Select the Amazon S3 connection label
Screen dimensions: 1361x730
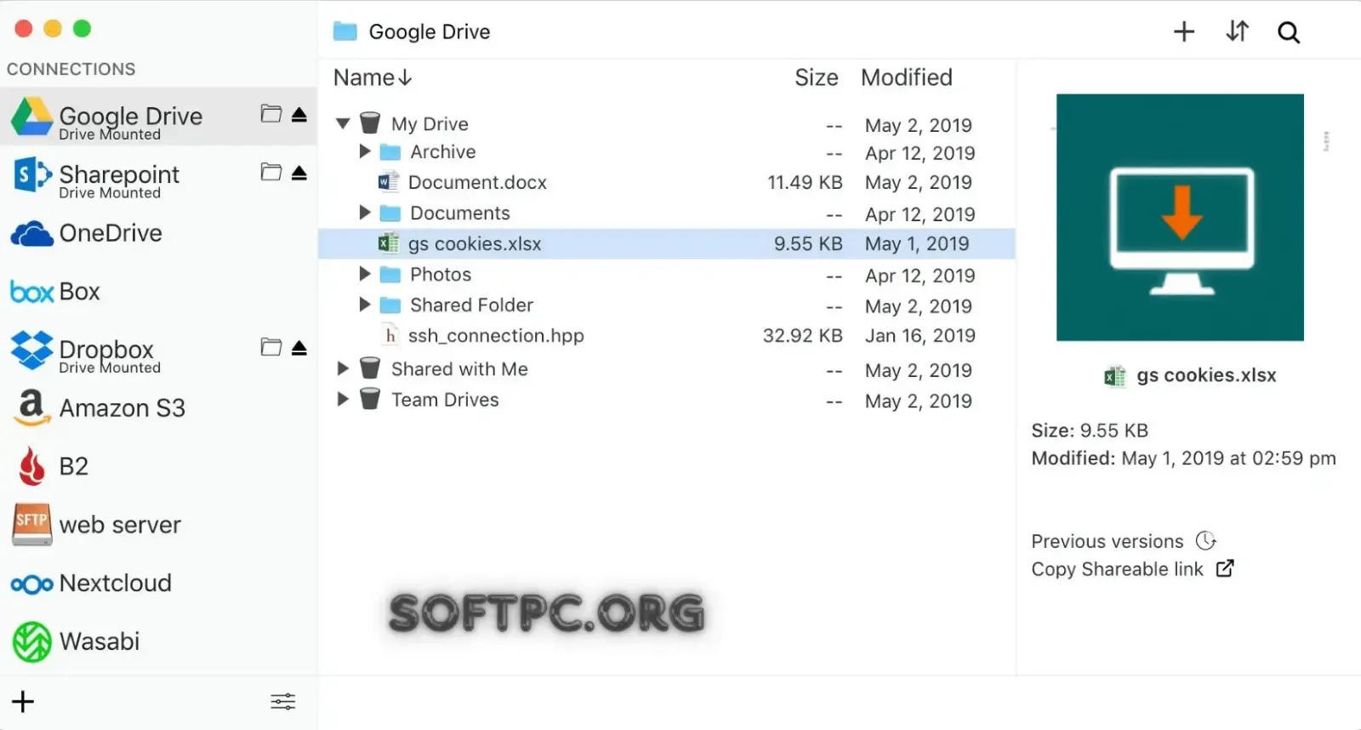pos(122,408)
